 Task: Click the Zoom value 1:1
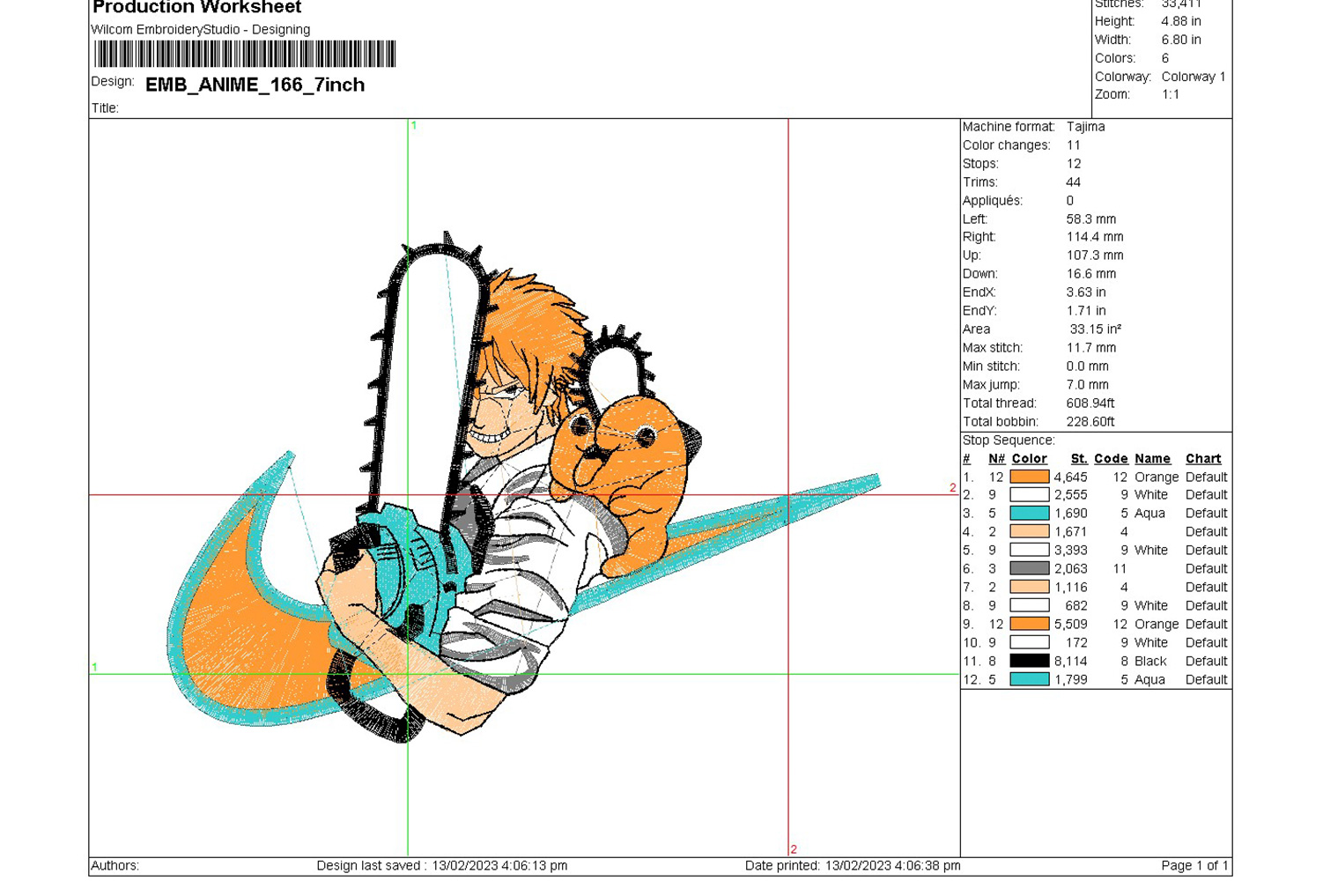(x=1170, y=94)
